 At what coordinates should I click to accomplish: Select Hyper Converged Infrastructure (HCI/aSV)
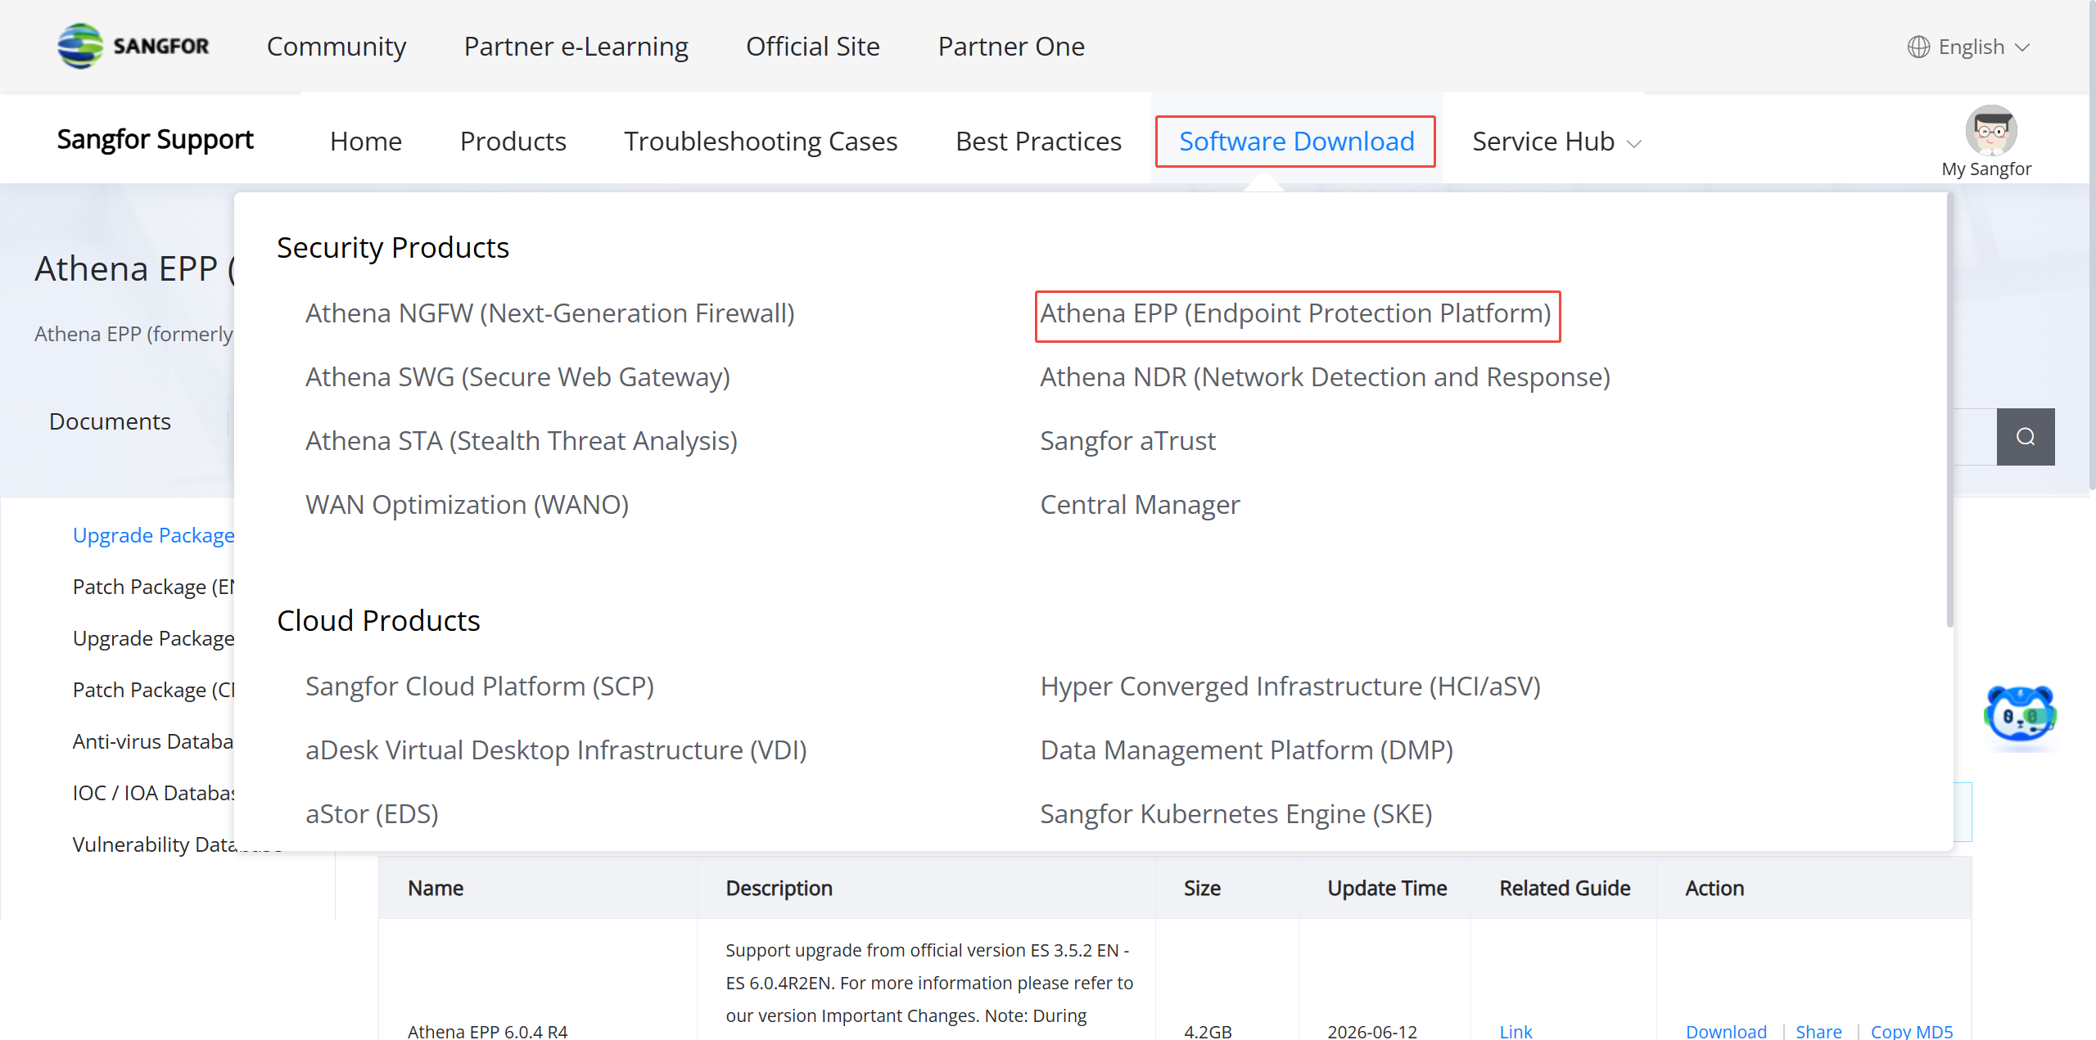pos(1290,687)
